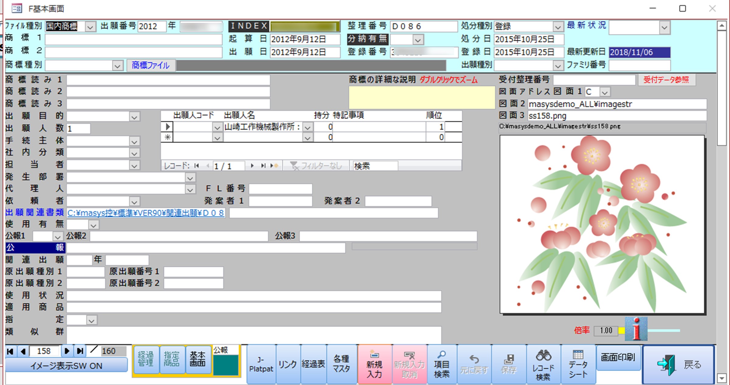Viewport: 730px width, 385px height.
Task: Switch to 指定商品 tab
Action: pyautogui.click(x=172, y=359)
